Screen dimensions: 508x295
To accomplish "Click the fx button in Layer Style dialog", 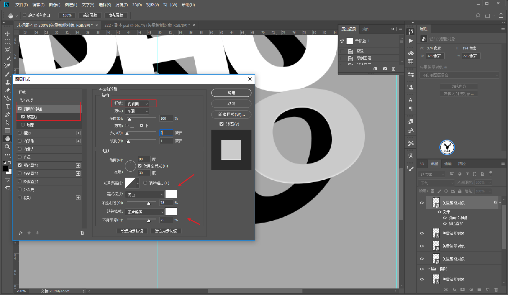I will 21,233.
